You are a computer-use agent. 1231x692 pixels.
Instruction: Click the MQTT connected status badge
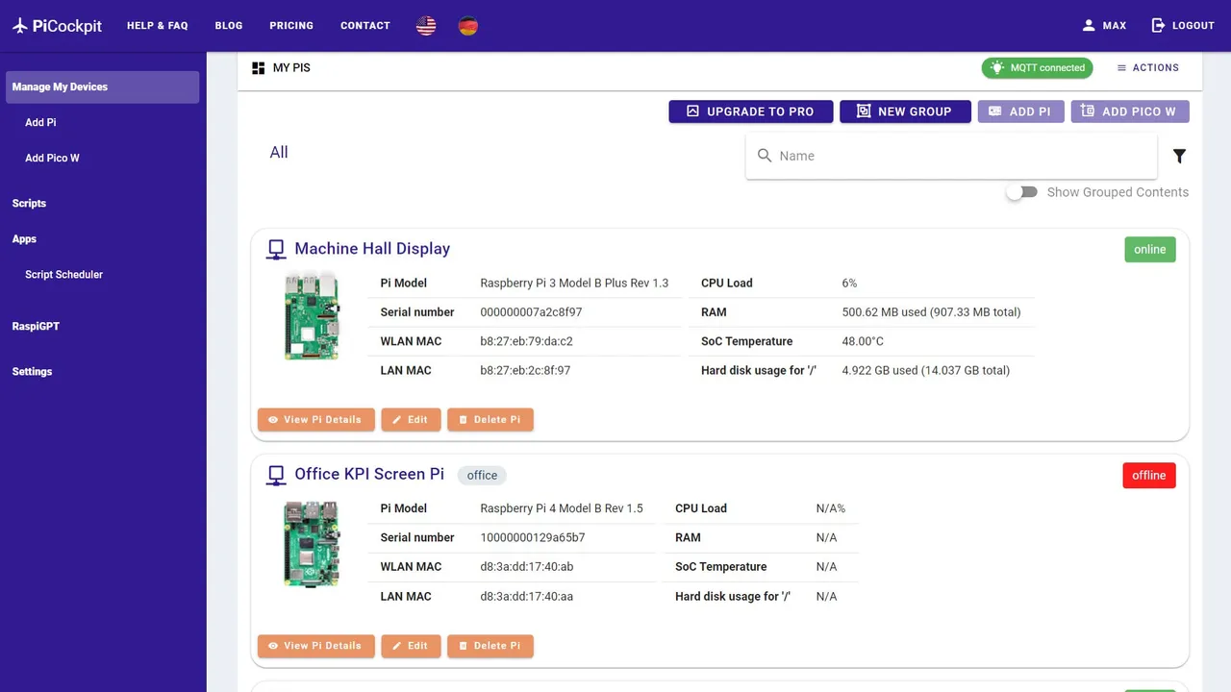[x=1038, y=68]
